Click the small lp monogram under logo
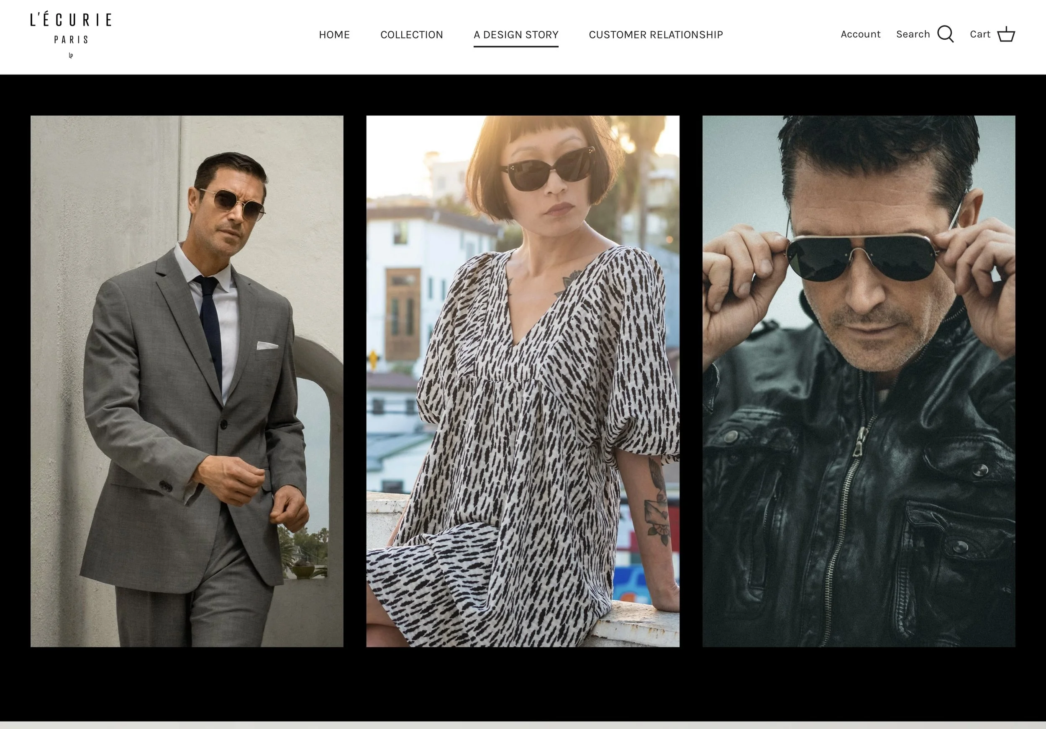This screenshot has width=1046, height=729. [x=71, y=56]
